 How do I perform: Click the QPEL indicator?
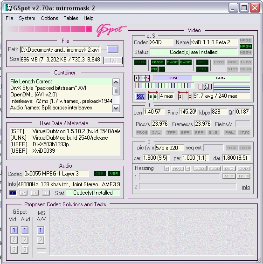(x=202, y=69)
